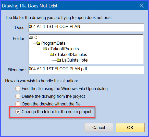Click into the Filename text field
Image resolution: width=149 pixels, height=137 pixels.
coord(86,70)
